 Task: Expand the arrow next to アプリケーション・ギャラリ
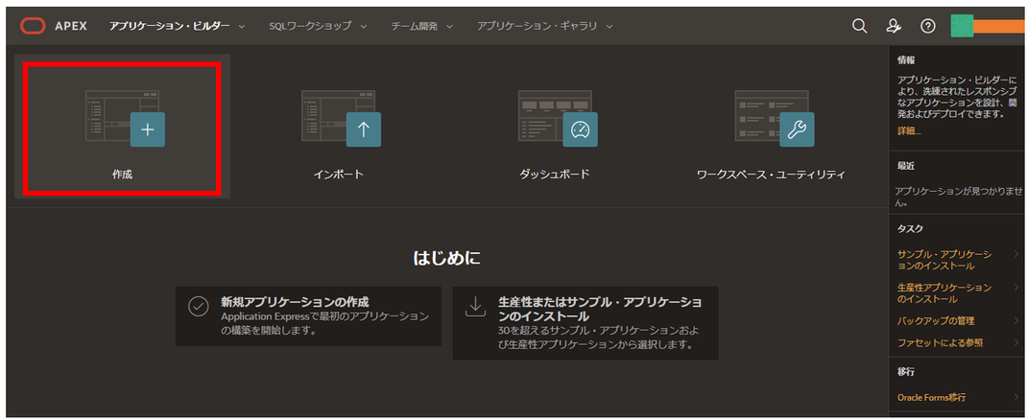tap(609, 27)
